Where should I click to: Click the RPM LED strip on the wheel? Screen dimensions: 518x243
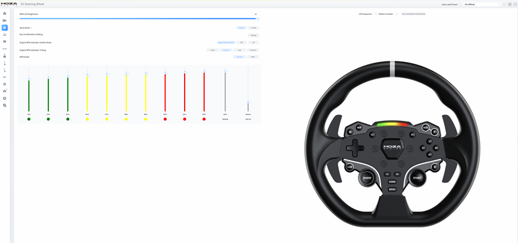coord(392,125)
